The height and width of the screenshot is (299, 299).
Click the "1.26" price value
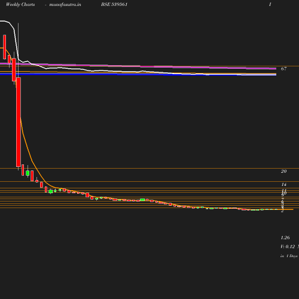pos(285,237)
